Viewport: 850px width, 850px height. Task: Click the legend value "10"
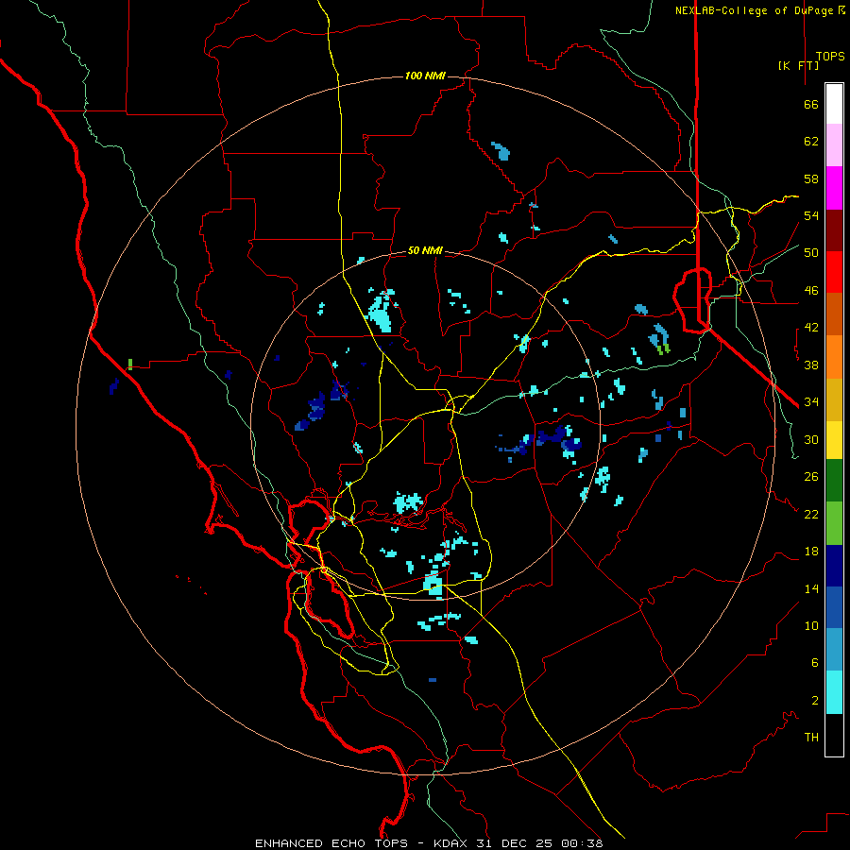point(811,625)
